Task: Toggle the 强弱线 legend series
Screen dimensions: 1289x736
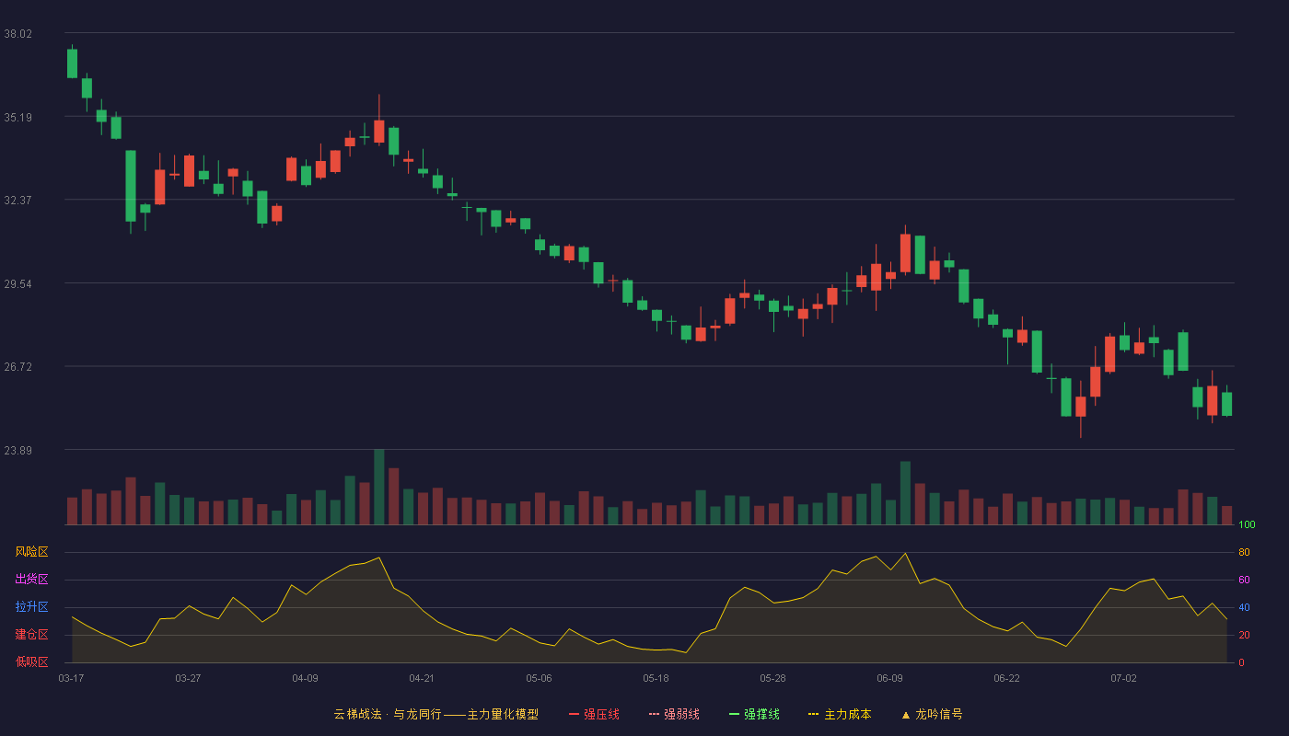Action: coord(674,714)
